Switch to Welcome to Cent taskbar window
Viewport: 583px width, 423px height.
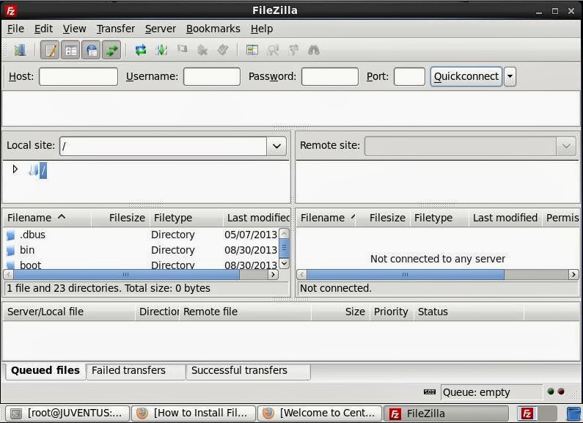(x=320, y=413)
